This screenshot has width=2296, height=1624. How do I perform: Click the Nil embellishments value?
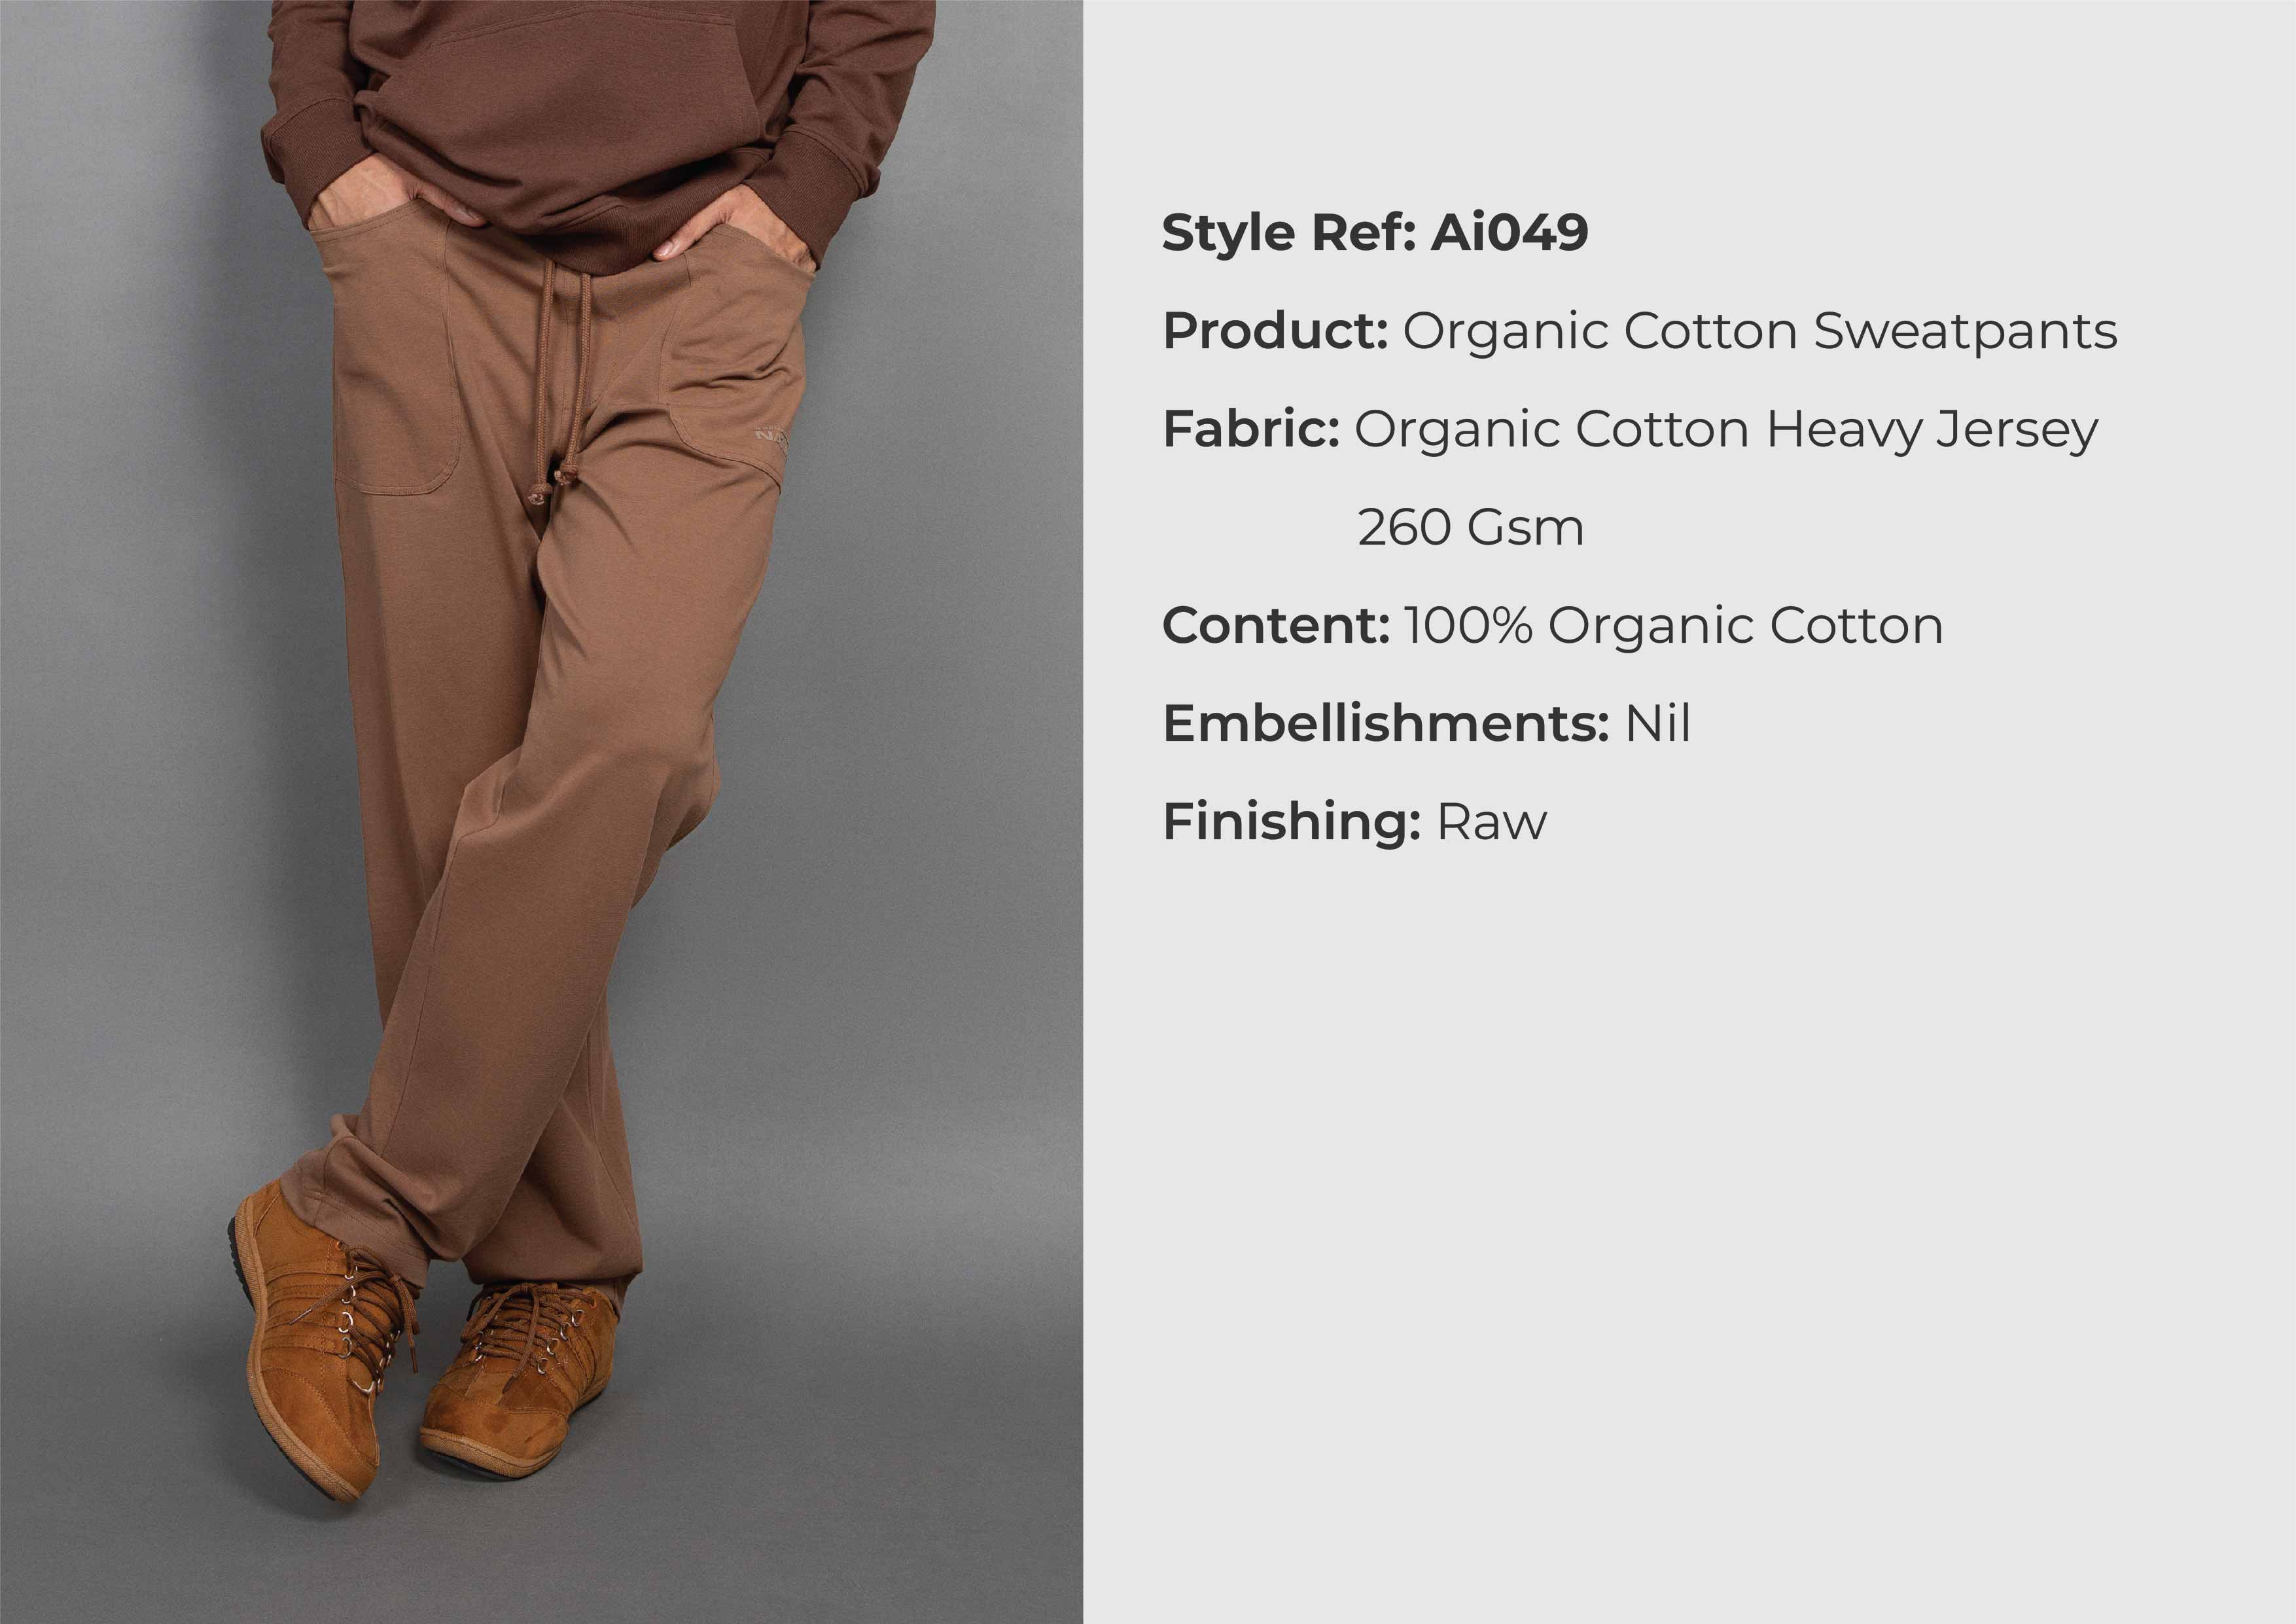[x=1657, y=723]
